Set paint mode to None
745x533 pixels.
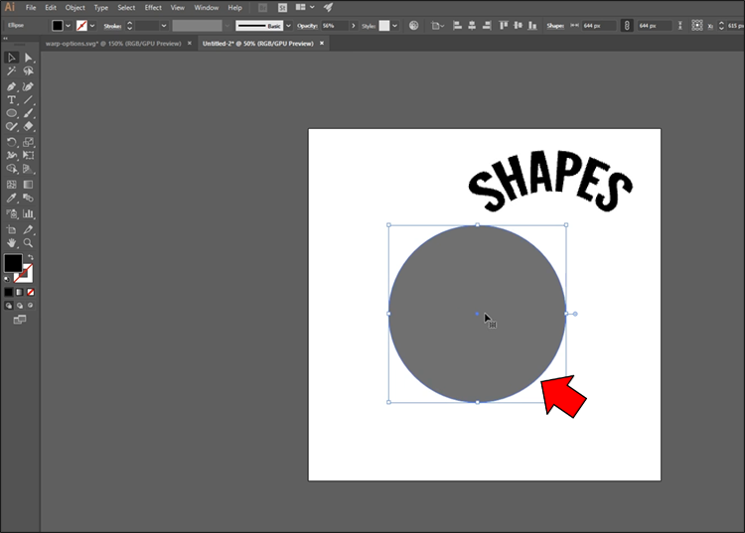(x=31, y=293)
